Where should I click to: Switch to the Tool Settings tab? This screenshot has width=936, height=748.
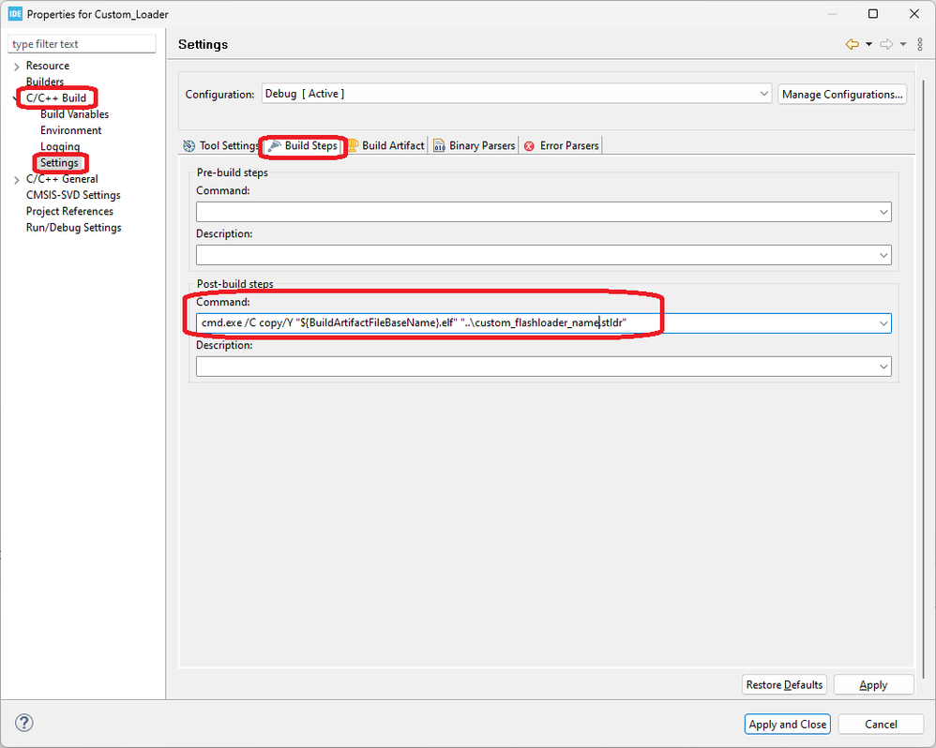tap(228, 146)
